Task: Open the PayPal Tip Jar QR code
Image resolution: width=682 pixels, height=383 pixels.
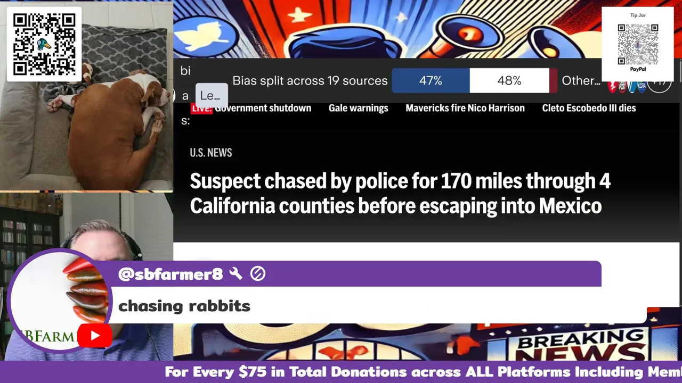Action: click(x=638, y=44)
